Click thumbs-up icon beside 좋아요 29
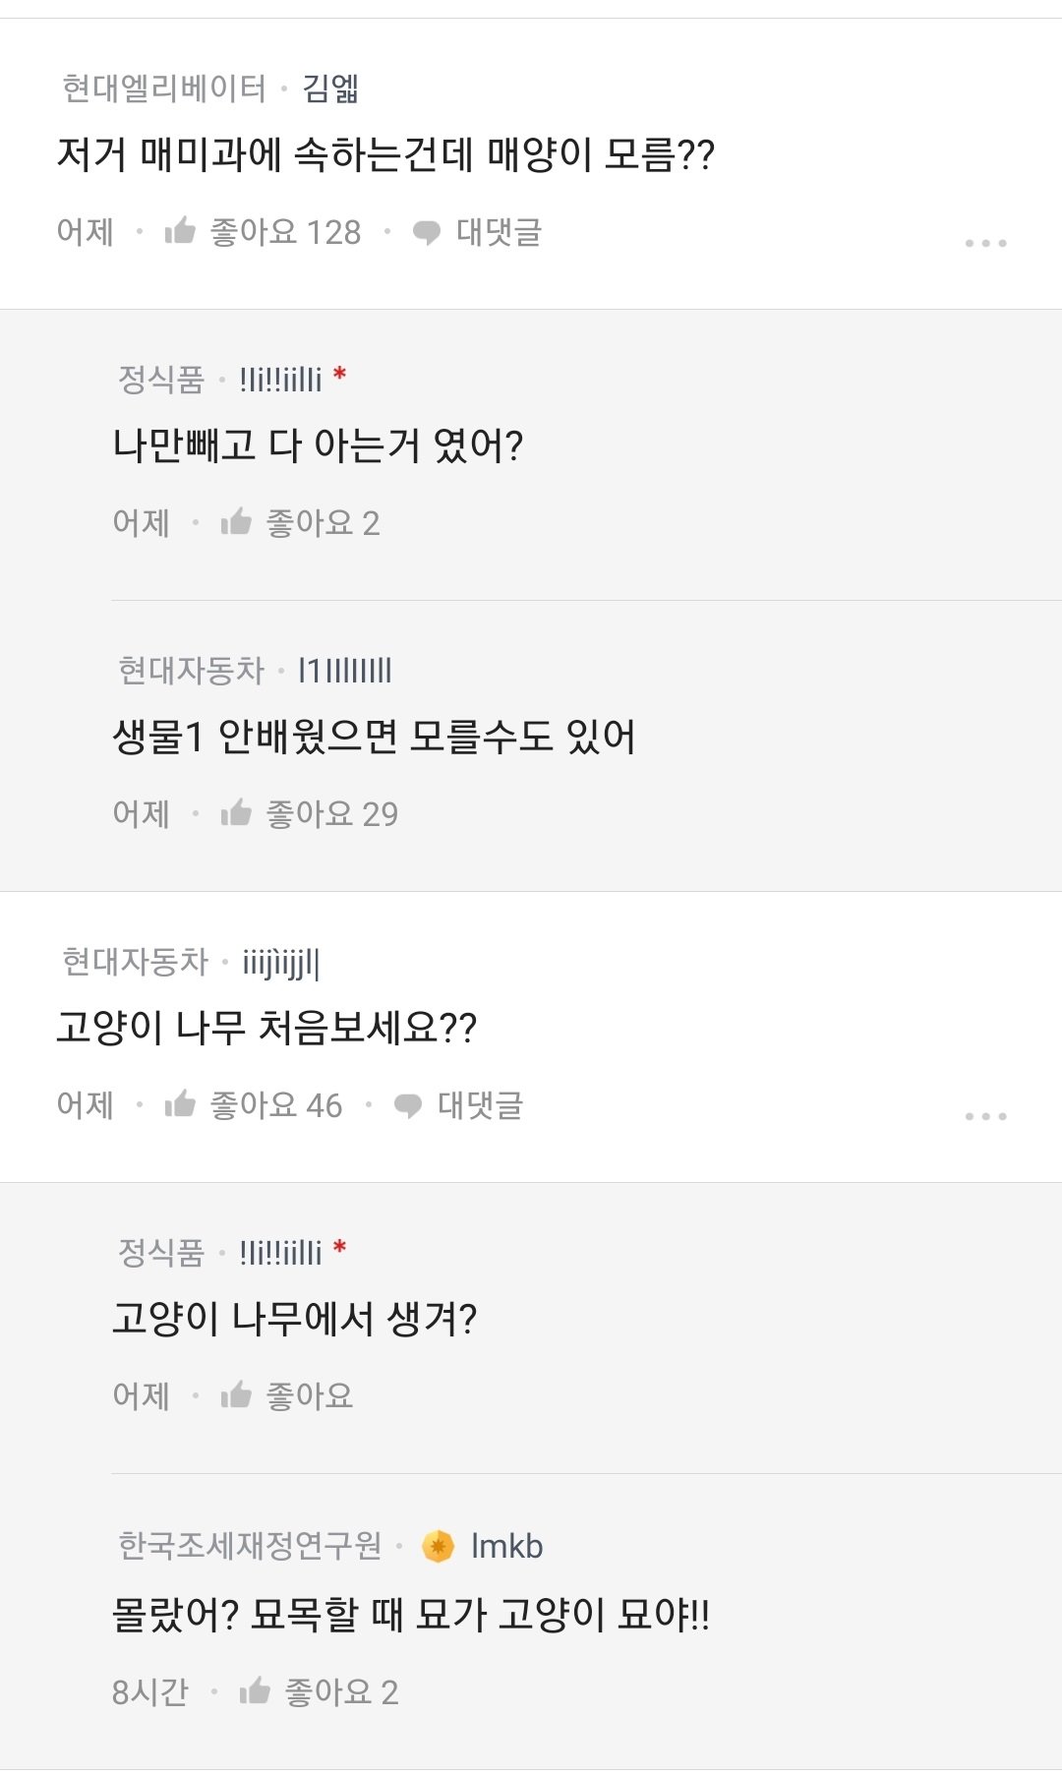Viewport: 1062px width, 1775px height. [x=236, y=813]
